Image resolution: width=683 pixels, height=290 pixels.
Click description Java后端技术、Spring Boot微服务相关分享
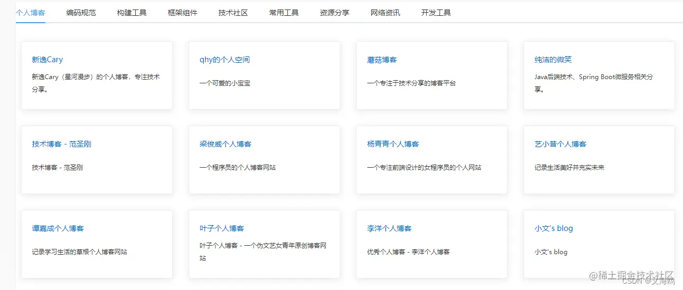click(594, 83)
